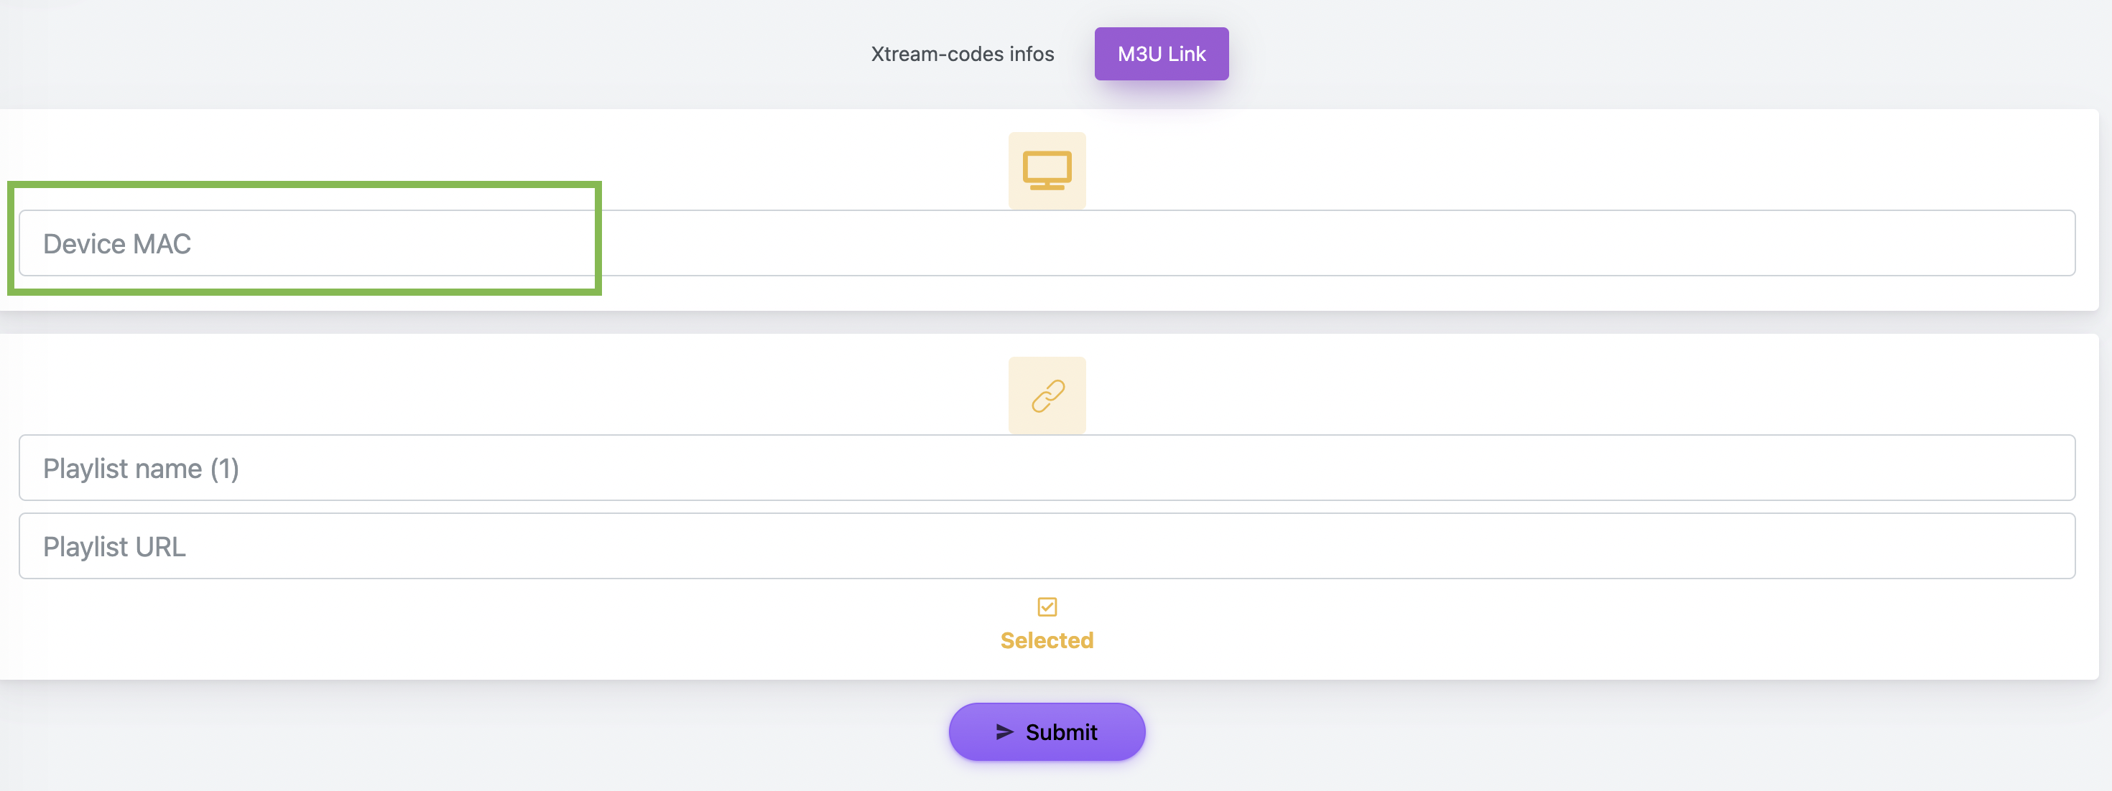Click the yellow link icon above Playlist name
The height and width of the screenshot is (791, 2112).
(x=1047, y=395)
